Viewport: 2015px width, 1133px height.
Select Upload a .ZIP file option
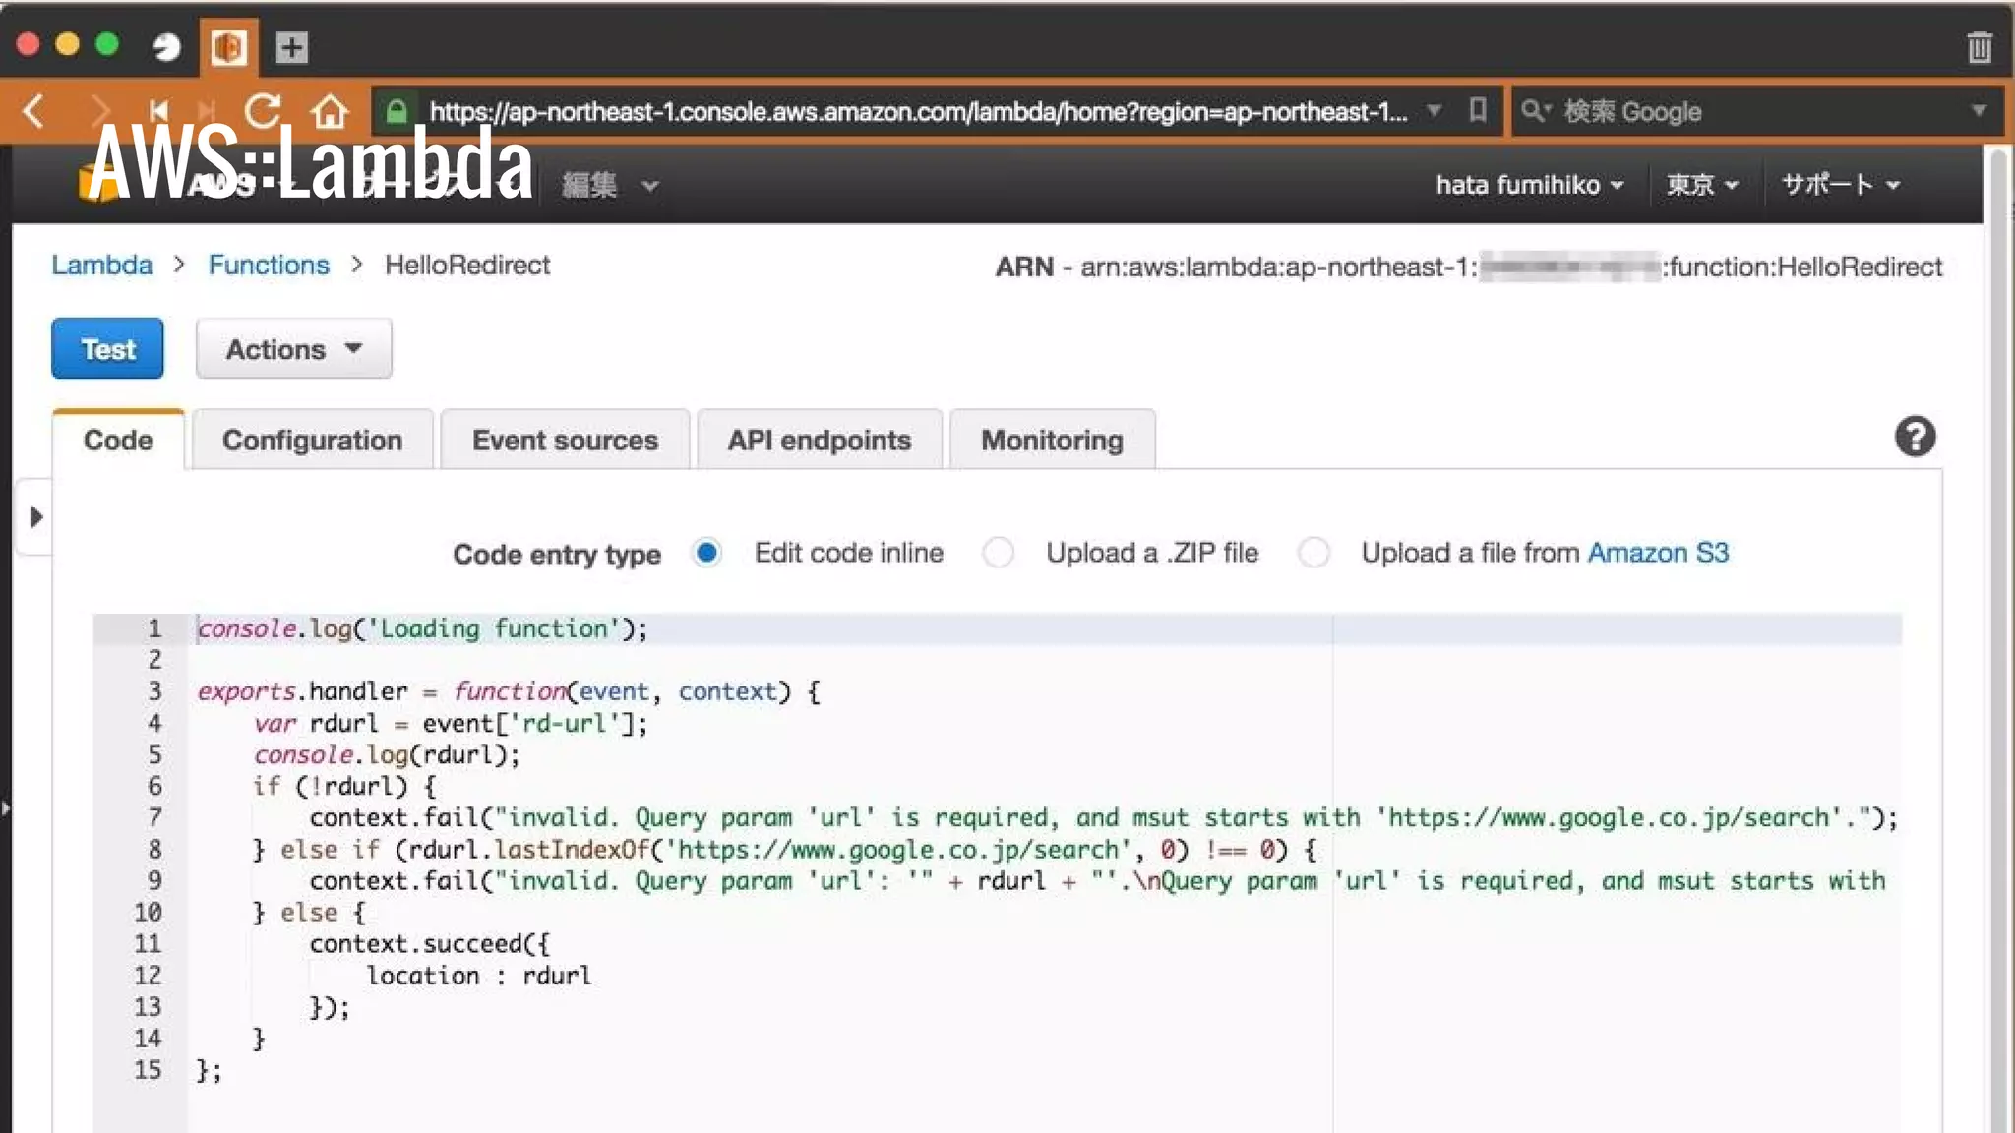[x=999, y=553]
